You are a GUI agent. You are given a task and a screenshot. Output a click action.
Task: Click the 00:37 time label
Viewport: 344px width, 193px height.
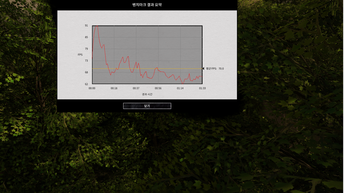[x=136, y=88]
